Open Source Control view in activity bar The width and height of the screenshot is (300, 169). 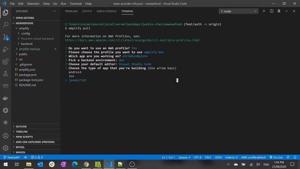coord(5,37)
